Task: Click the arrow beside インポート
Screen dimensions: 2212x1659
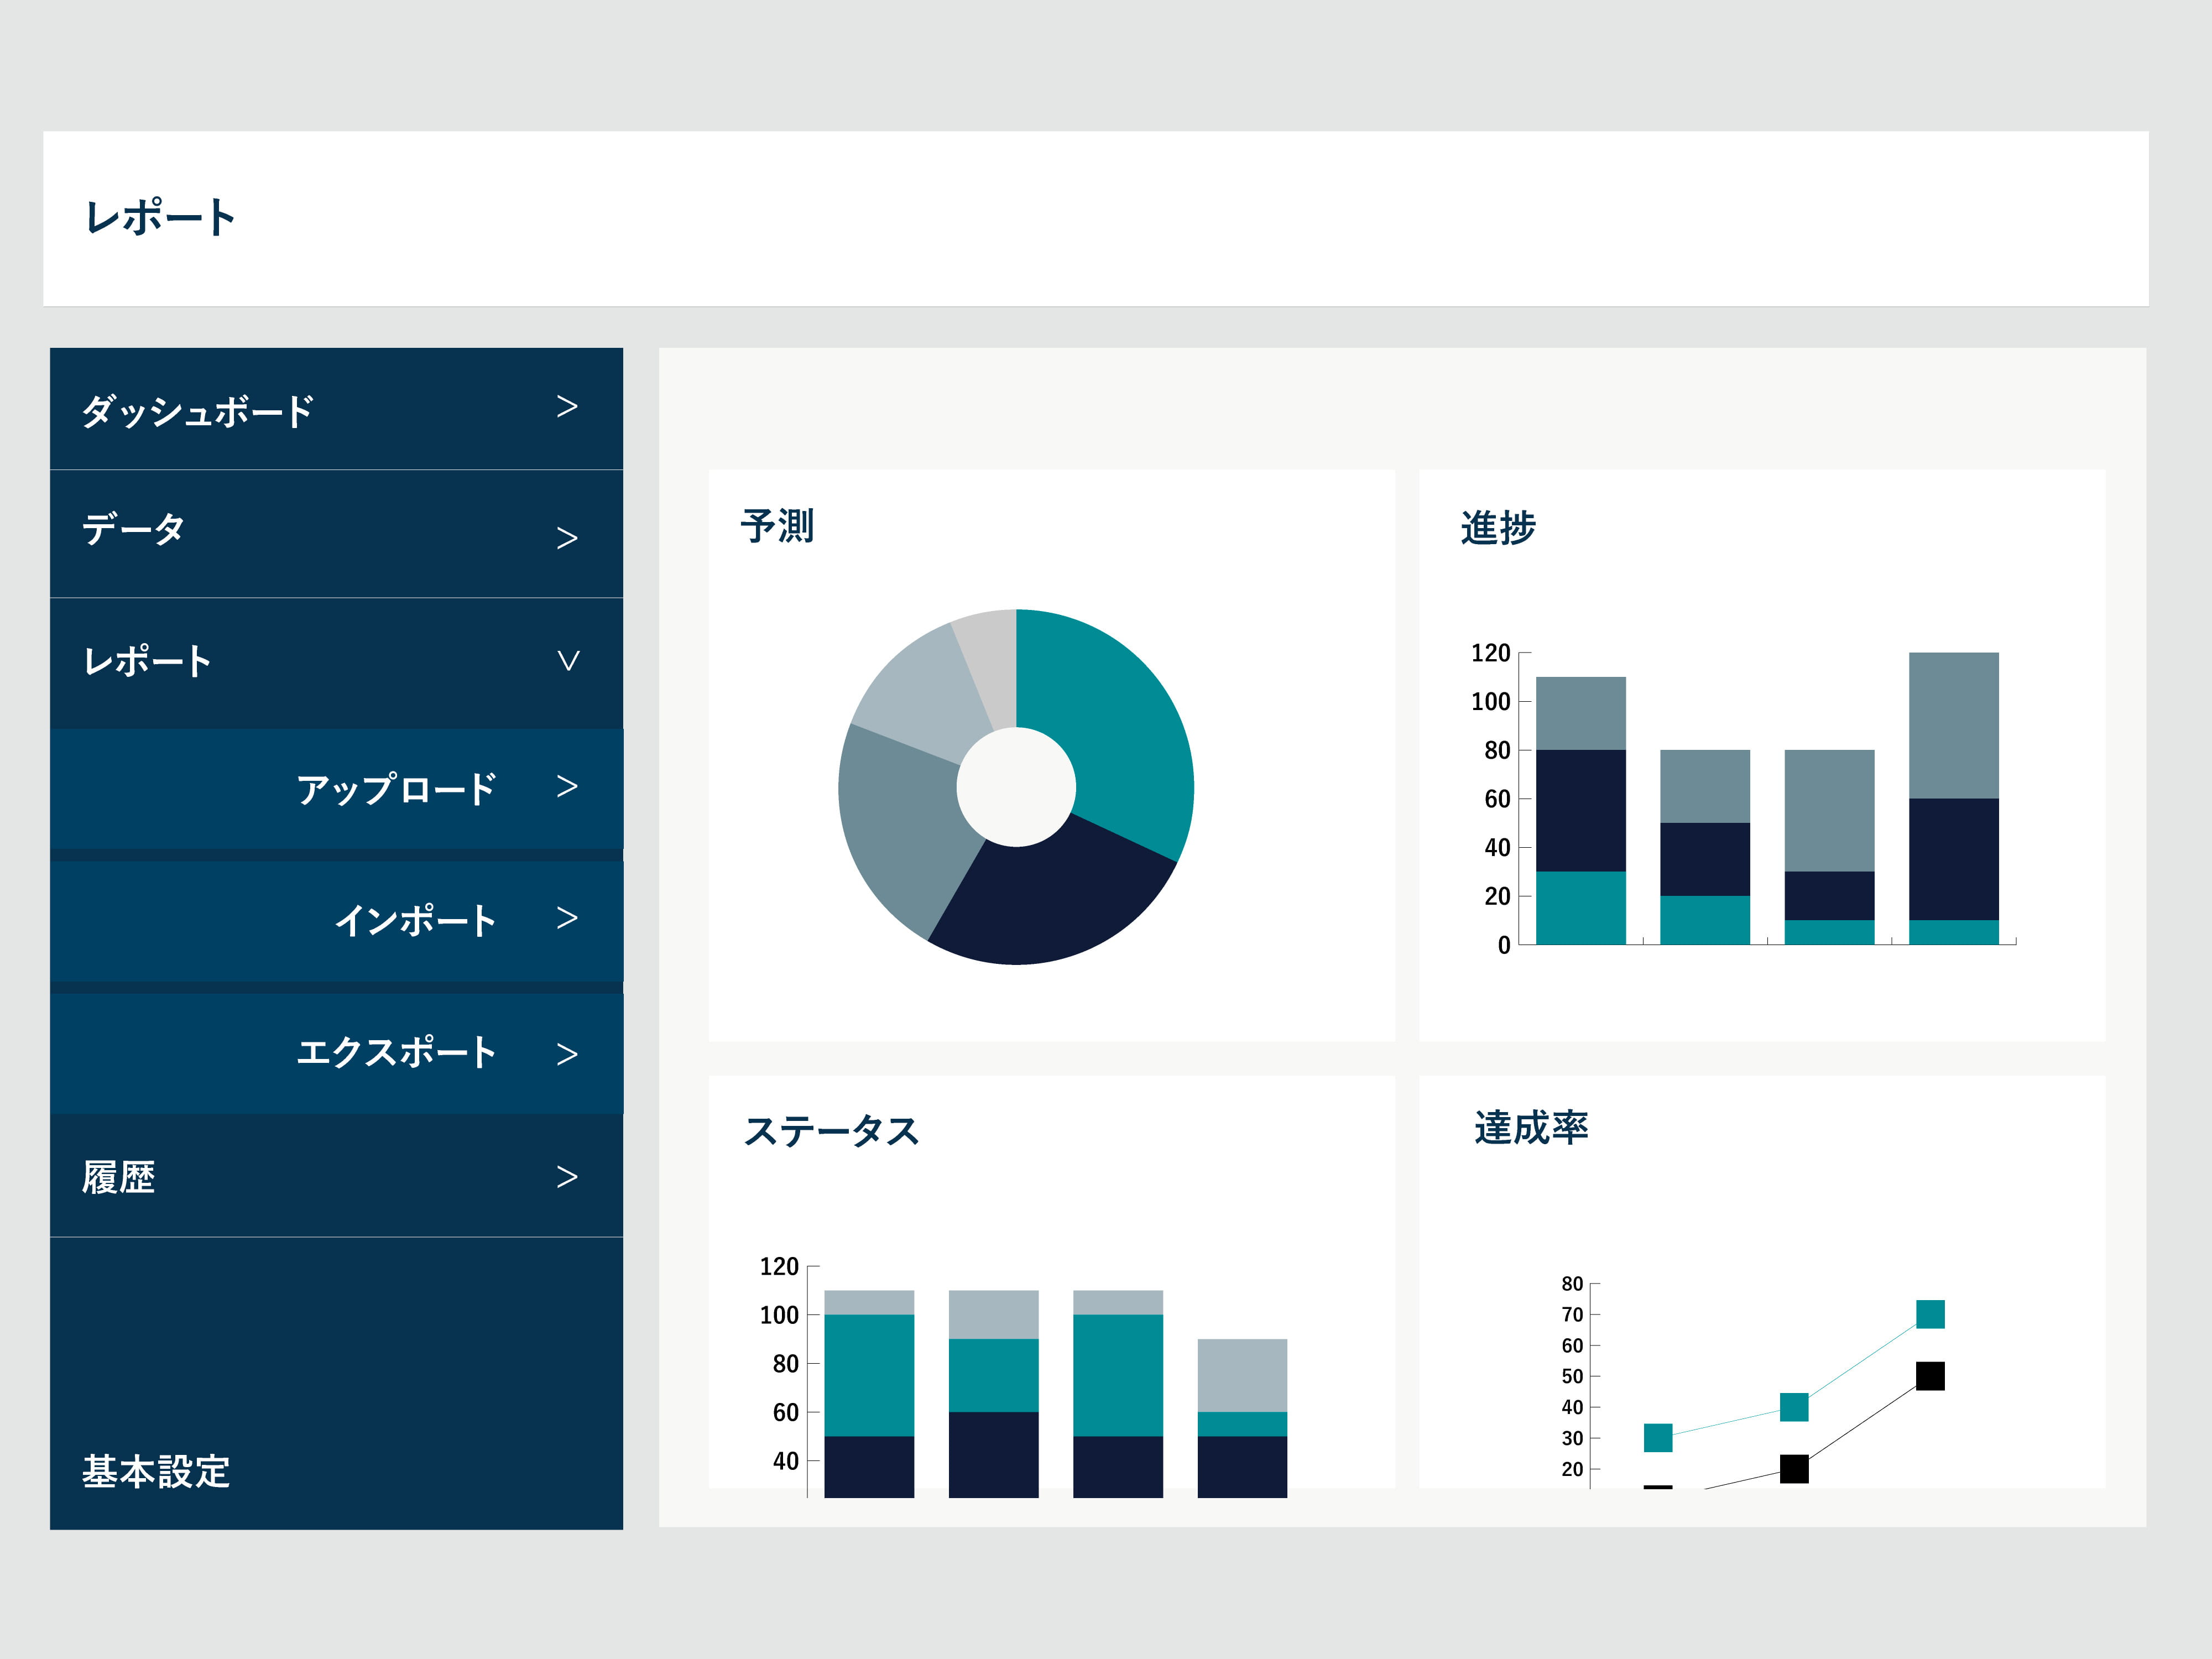Action: click(566, 918)
